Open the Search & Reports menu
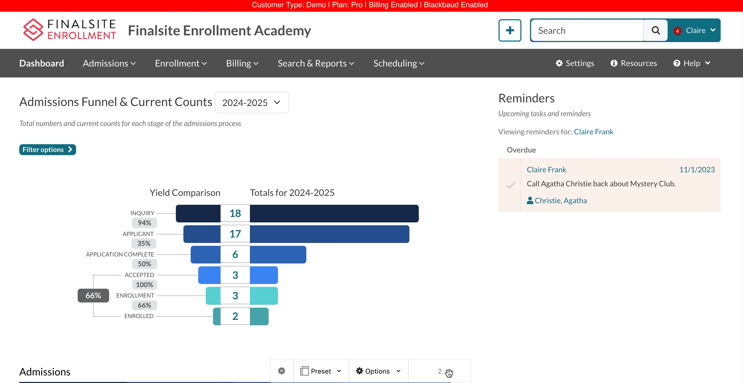The height and width of the screenshot is (383, 743). (316, 63)
